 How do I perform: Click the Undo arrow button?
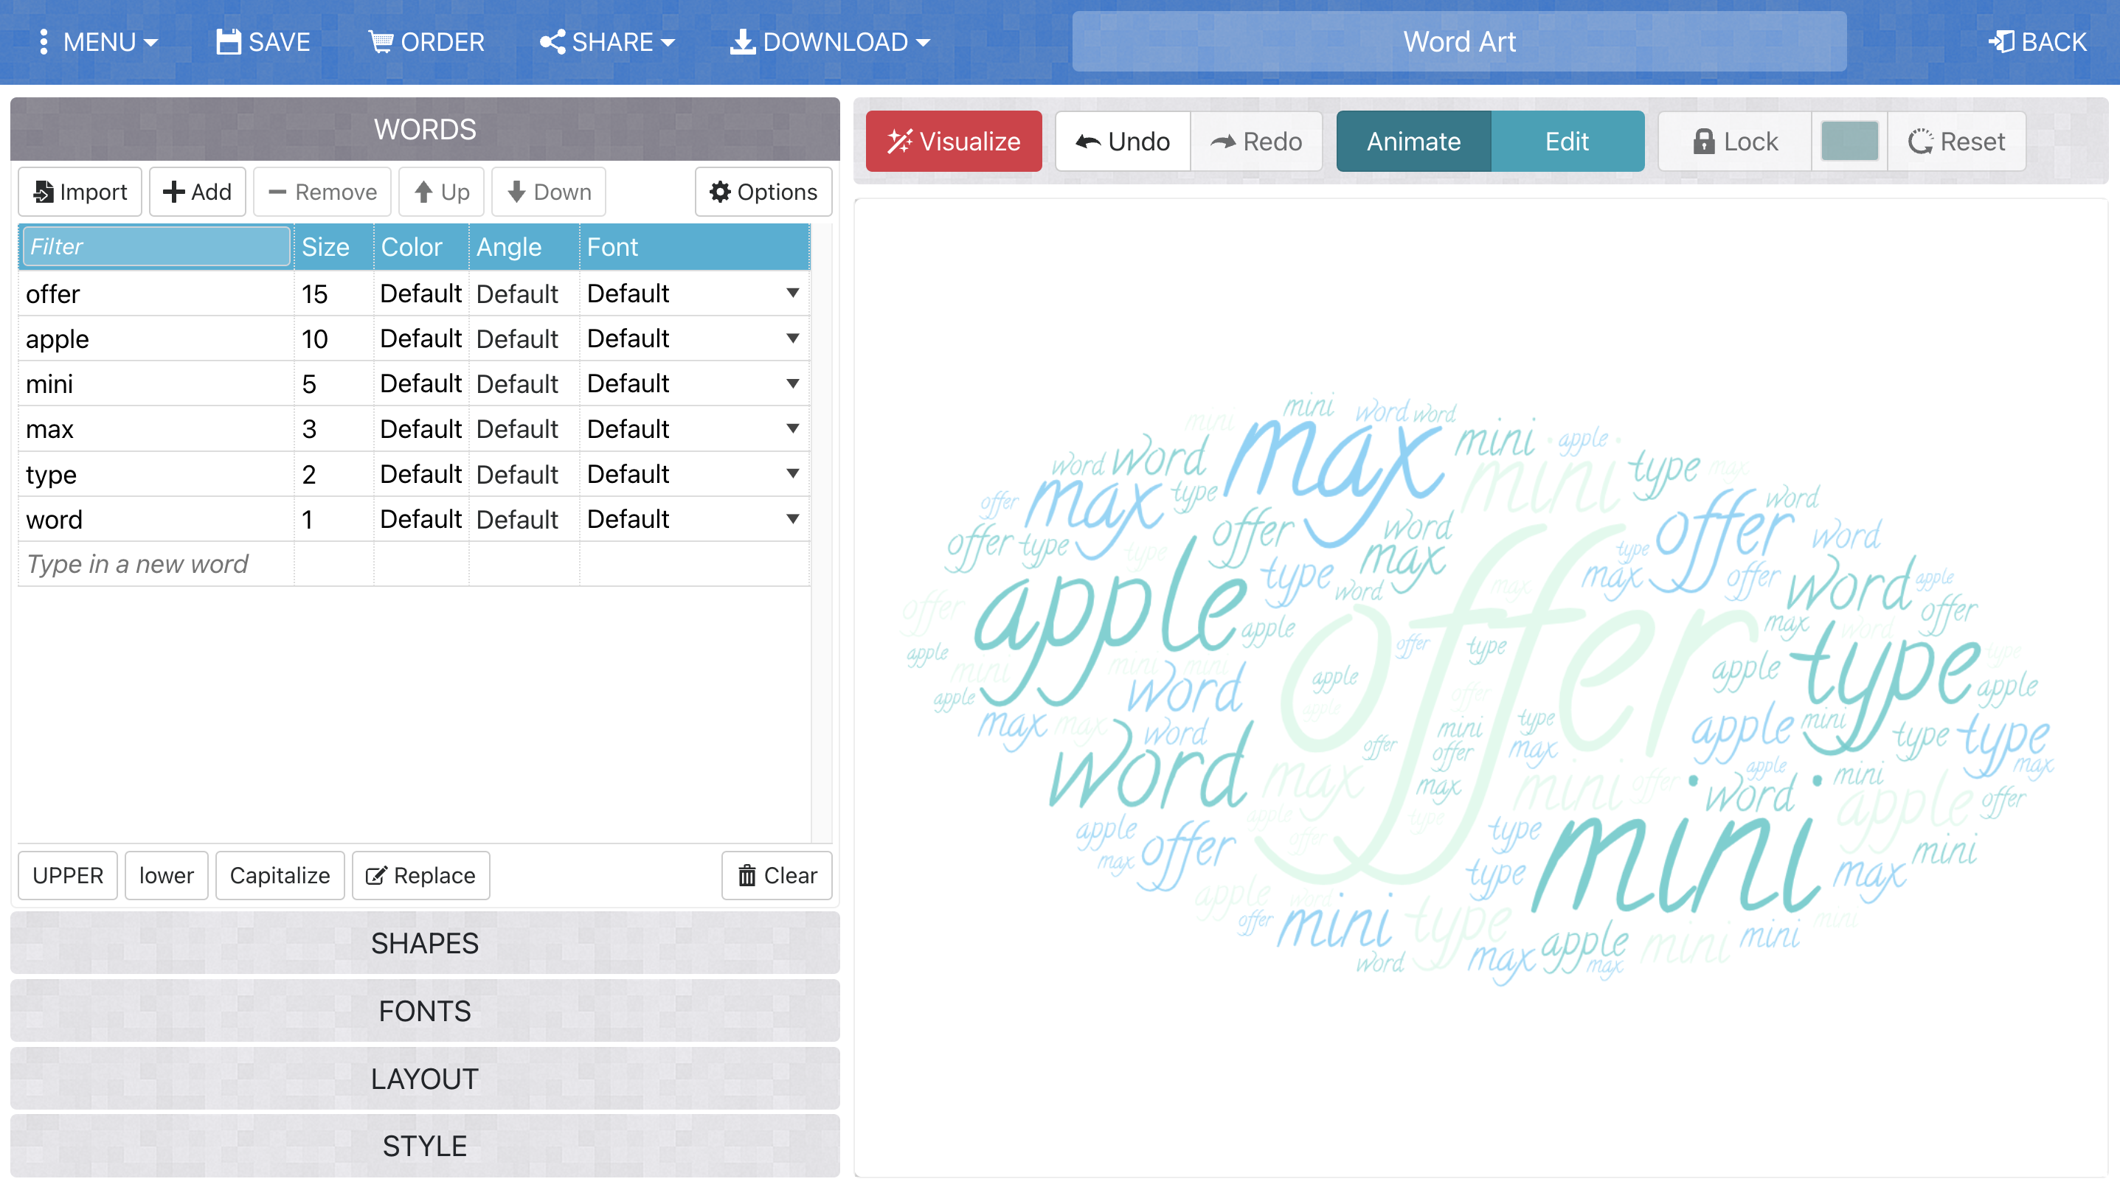[1123, 142]
